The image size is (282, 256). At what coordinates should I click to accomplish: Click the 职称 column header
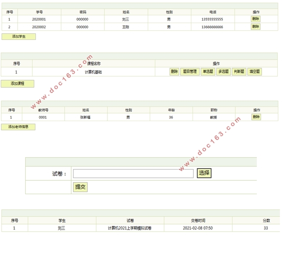point(214,110)
